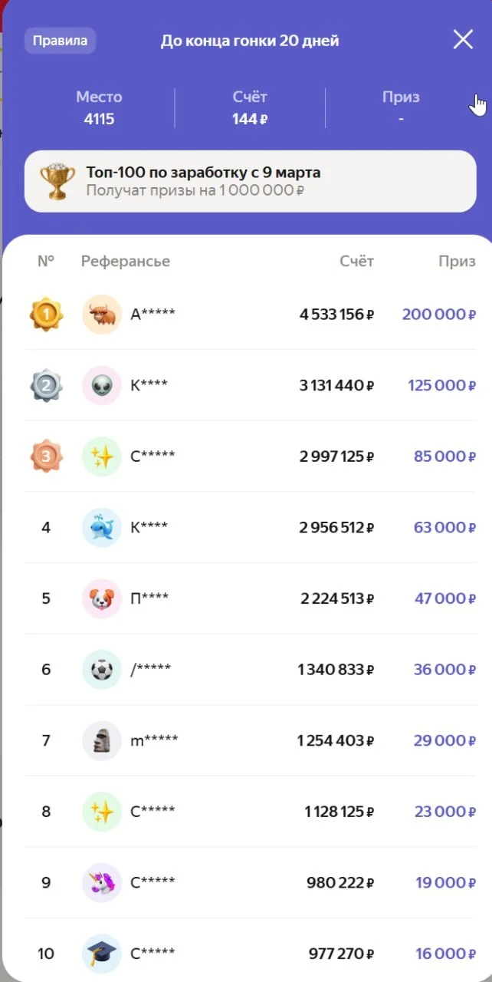Viewport: 492px width, 982px height.
Task: Open the Топ-100 по заработку banner
Action: [x=250, y=181]
